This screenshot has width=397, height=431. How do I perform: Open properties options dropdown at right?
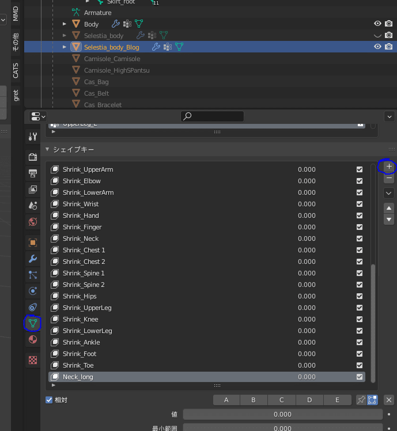[x=390, y=116]
